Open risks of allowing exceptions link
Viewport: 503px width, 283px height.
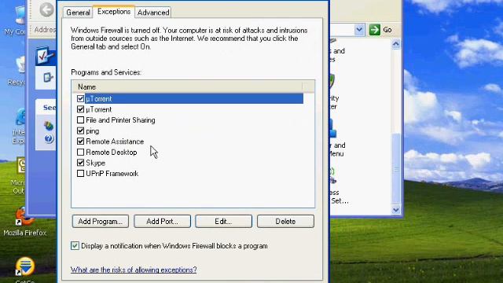(134, 270)
